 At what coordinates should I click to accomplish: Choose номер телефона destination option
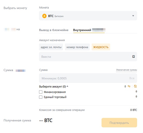pyautogui.click(x=77, y=47)
